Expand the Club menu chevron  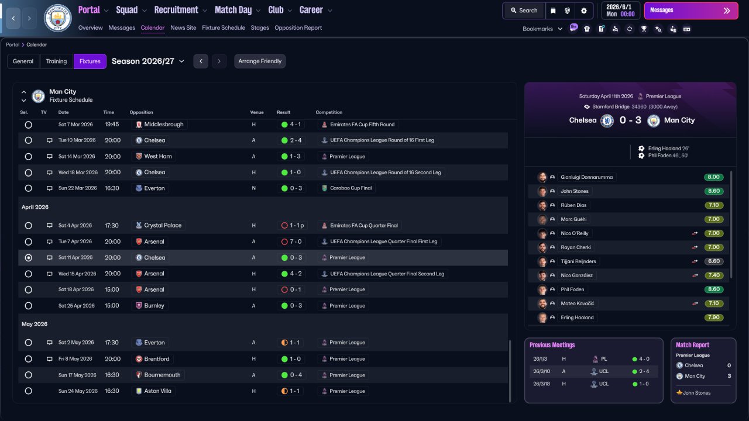290,11
